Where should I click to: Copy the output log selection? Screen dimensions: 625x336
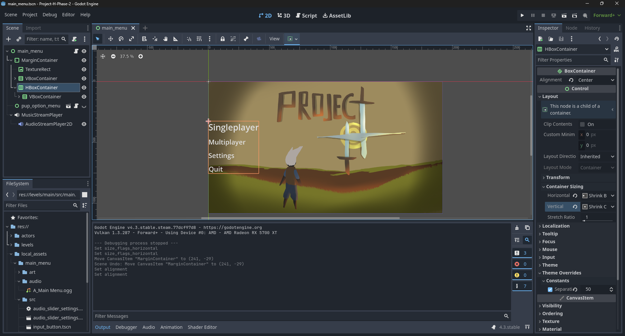[527, 228]
